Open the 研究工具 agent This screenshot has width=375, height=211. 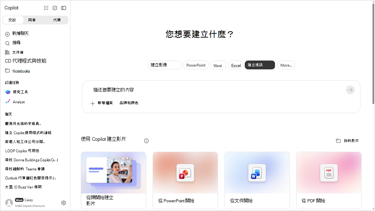click(20, 92)
